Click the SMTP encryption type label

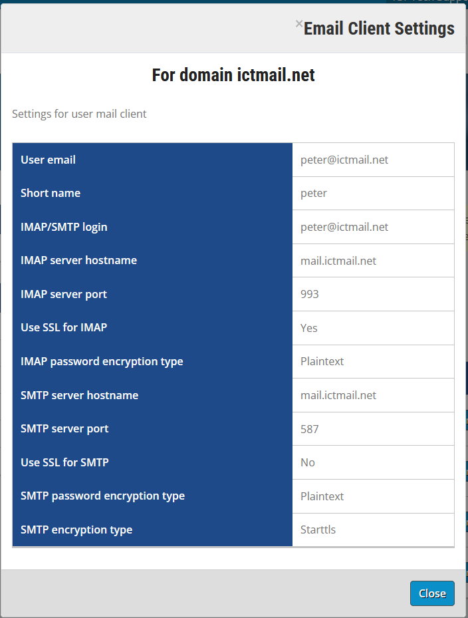coord(76,530)
